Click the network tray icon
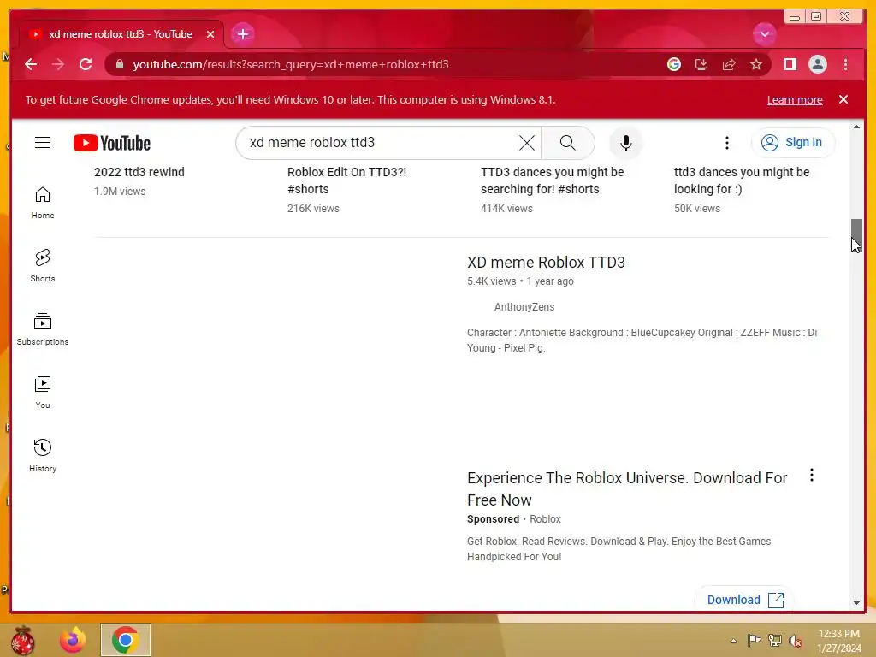876x657 pixels. click(774, 641)
